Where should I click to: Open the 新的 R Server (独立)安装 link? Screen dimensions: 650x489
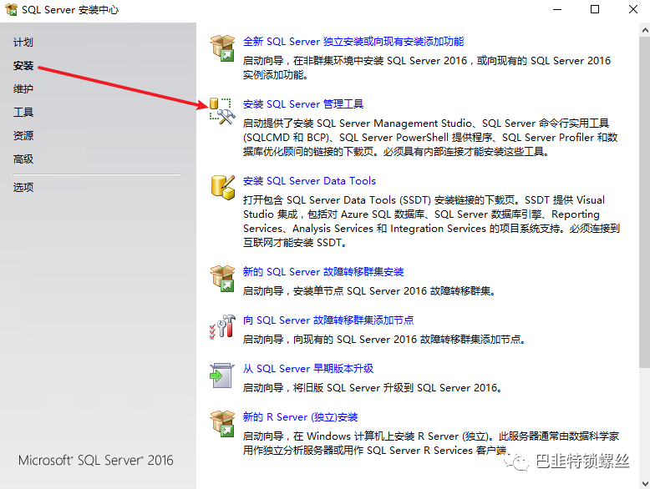tap(300, 417)
